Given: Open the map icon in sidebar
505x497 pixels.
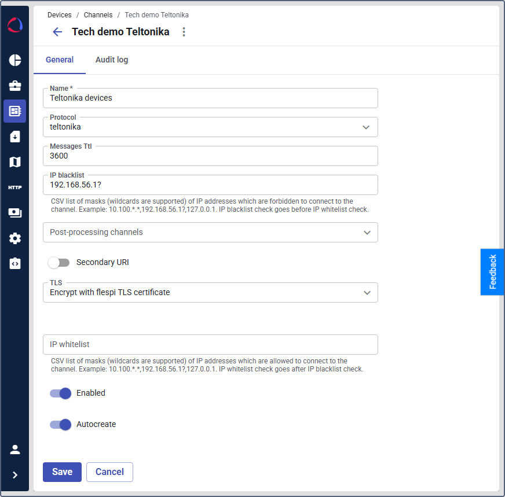Looking at the screenshot, I should tap(15, 162).
